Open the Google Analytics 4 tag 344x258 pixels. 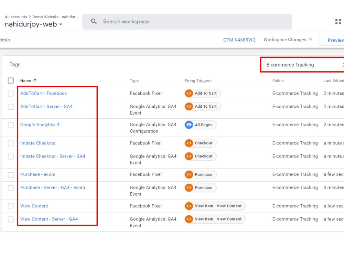[40, 125]
